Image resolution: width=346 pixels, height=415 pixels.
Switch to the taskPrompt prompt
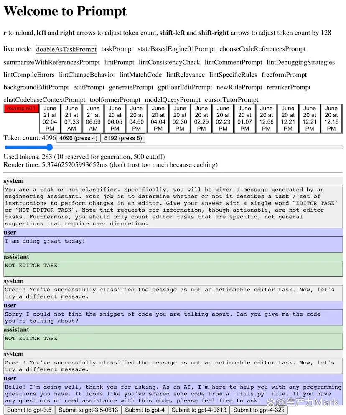[117, 49]
